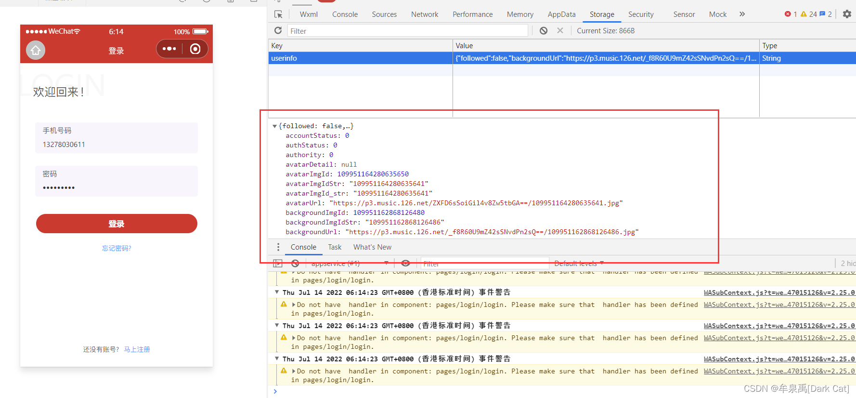Open the three-dot menu in WeChat capsule
The width and height of the screenshot is (856, 398).
169,49
